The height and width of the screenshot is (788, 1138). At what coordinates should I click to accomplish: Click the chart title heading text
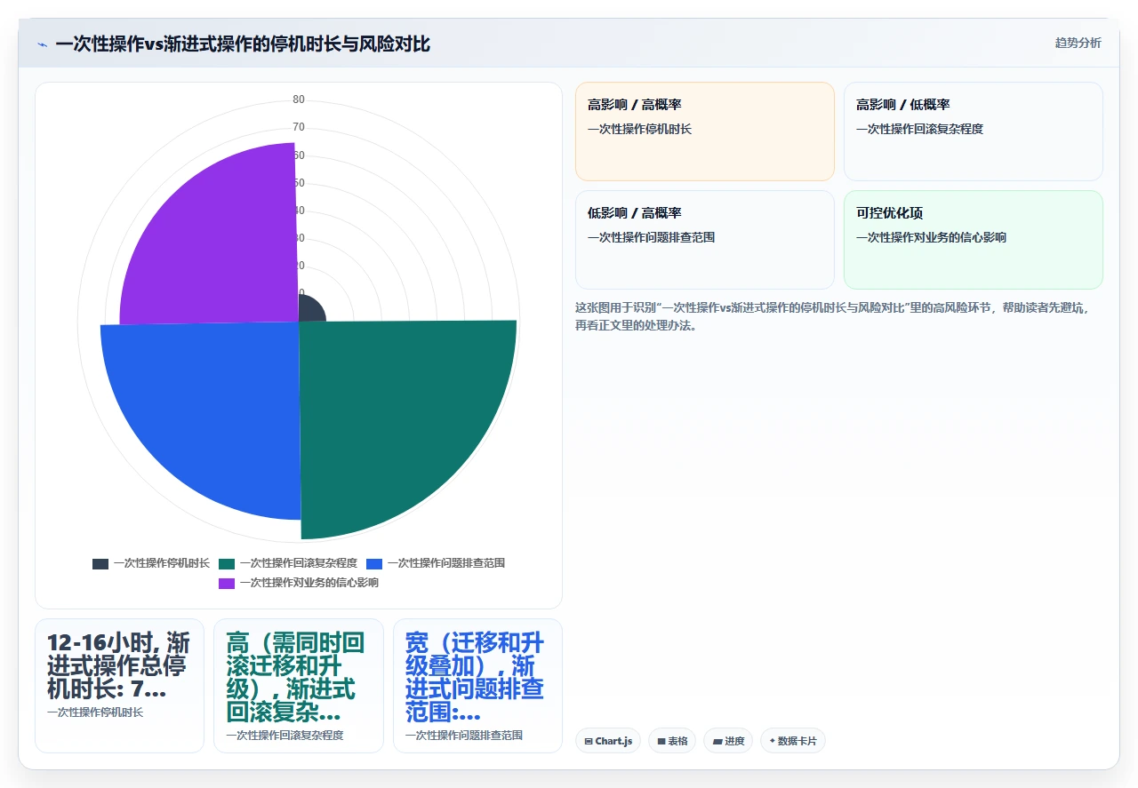coord(243,44)
